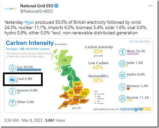159x128 pixels.
Task: Click the Wind turbine icon
Action: tap(122, 52)
